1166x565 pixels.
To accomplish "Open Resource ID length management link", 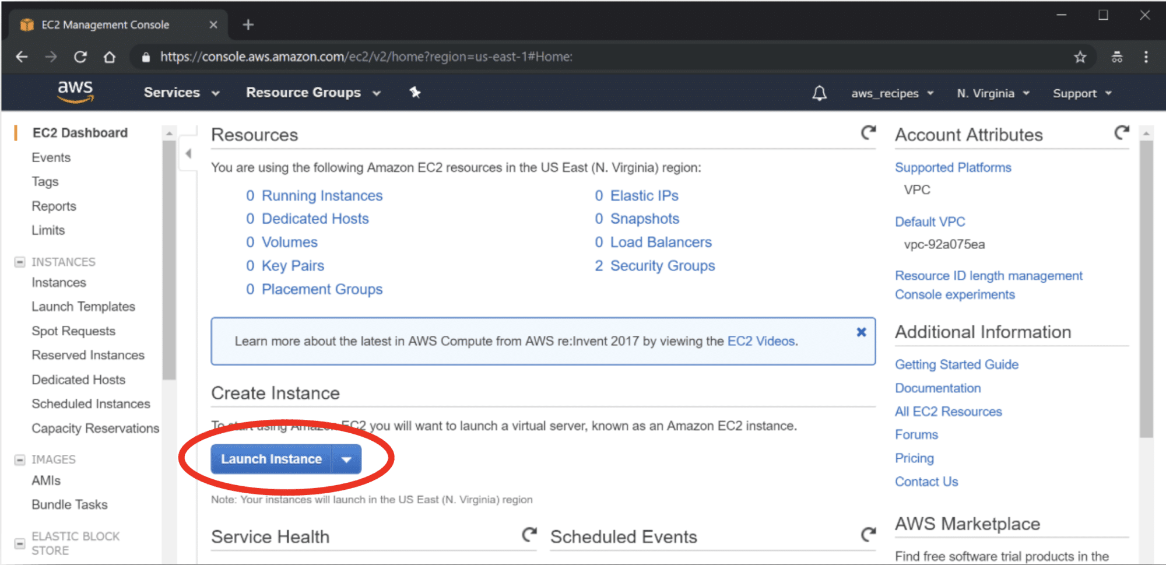I will point(989,275).
